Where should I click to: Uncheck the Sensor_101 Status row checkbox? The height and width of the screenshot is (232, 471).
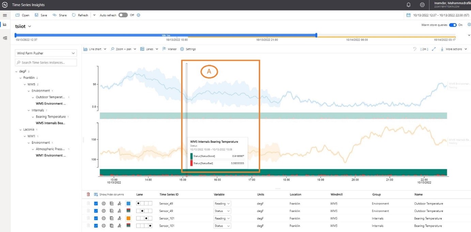(x=96, y=226)
